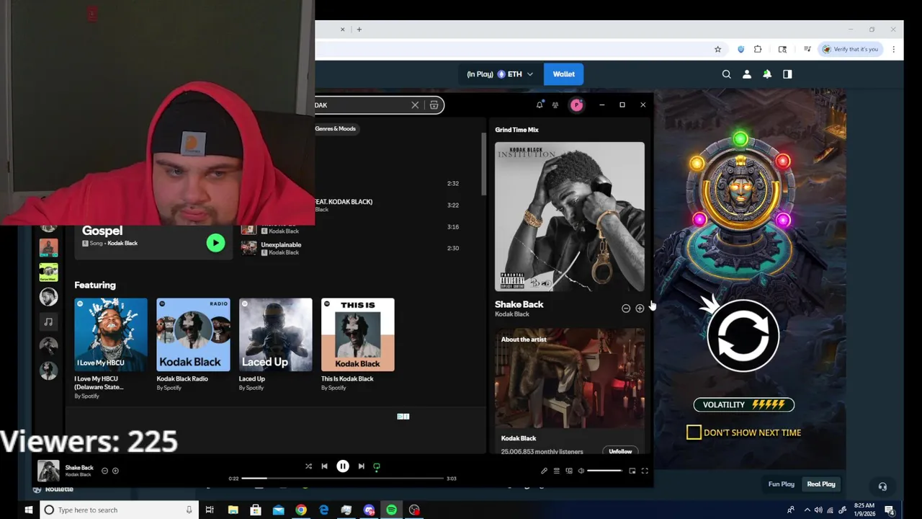Open File Explorer from the taskbar
This screenshot has height=519, width=922.
point(233,510)
